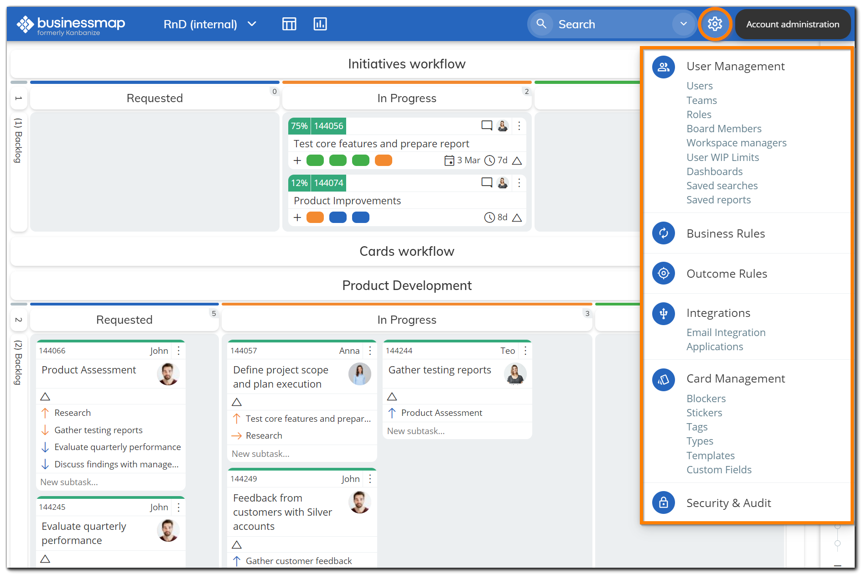The height and width of the screenshot is (580, 867).
Task: Click the deadline calendar icon 3 Mar
Action: pos(449,161)
